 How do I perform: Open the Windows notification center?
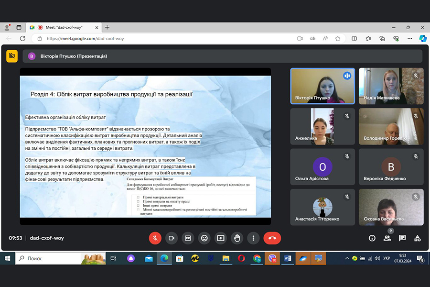point(420,259)
